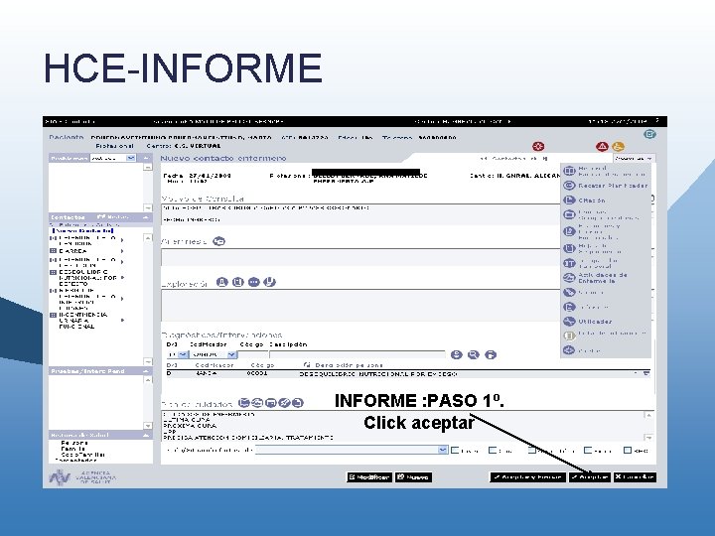This screenshot has width=715, height=536.
Task: Tick the third checkbox after the Situación dropdown
Action: pos(531,451)
